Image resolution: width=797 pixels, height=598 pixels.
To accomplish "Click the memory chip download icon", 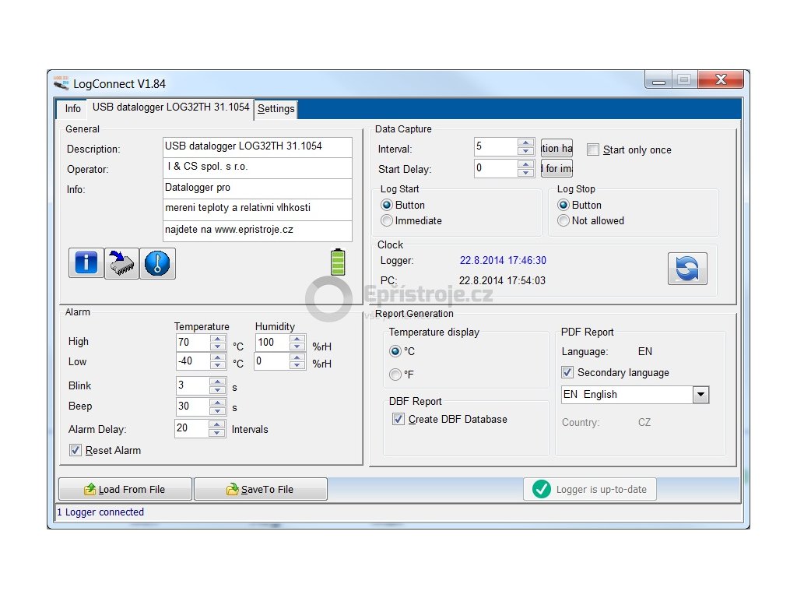I will click(121, 263).
